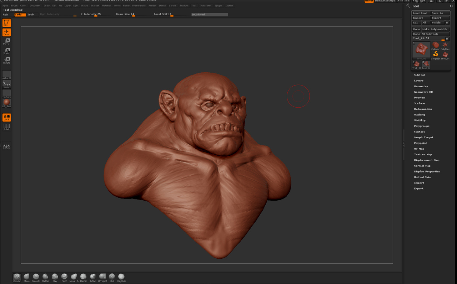Choose the Scale transform icon
Image resolution: width=457 pixels, height=284 pixels.
pyautogui.click(x=6, y=51)
